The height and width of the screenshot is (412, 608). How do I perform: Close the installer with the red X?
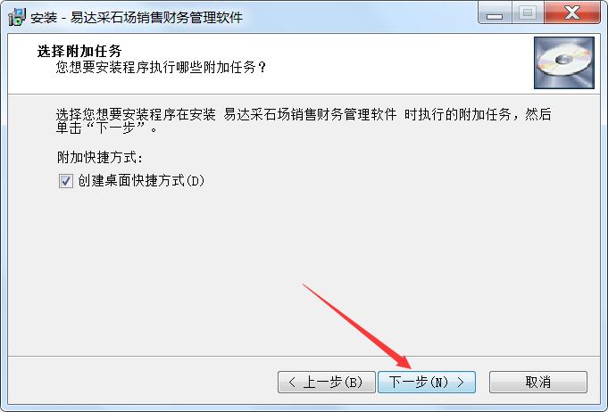[572, 14]
